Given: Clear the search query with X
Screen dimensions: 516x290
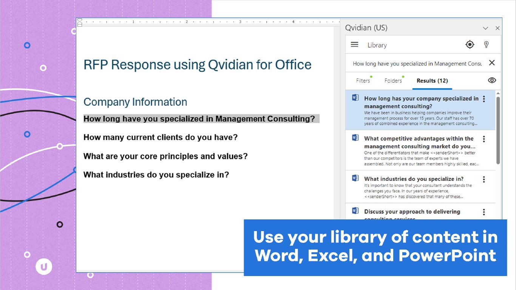Looking at the screenshot, I should click(492, 63).
